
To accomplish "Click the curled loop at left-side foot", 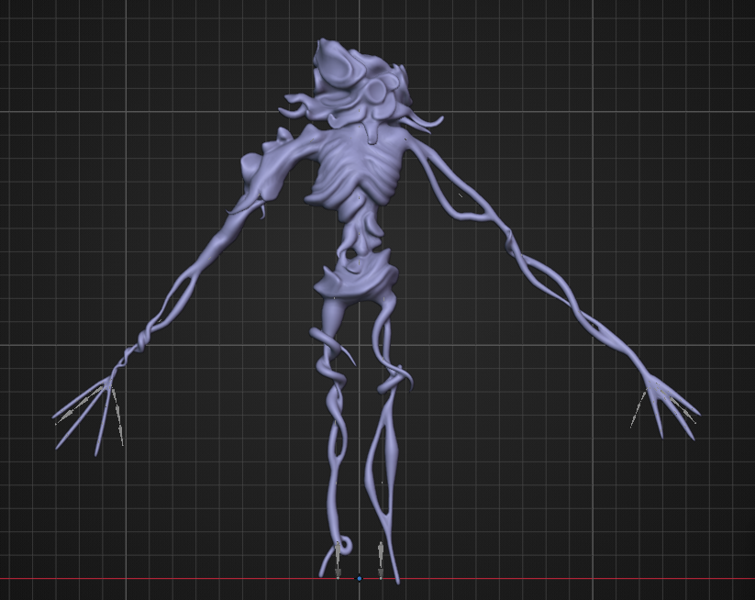I will [x=345, y=544].
